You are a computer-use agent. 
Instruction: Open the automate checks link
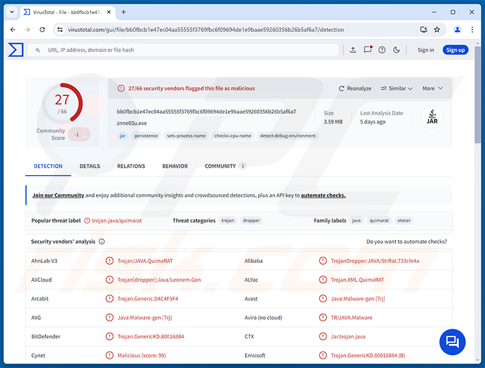(x=323, y=195)
